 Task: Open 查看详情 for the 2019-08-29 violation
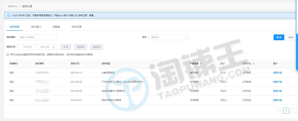[277, 82]
